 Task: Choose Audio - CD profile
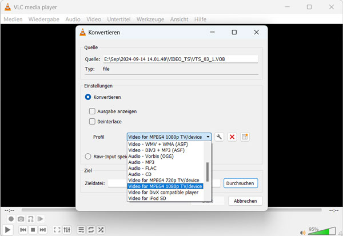point(166,174)
